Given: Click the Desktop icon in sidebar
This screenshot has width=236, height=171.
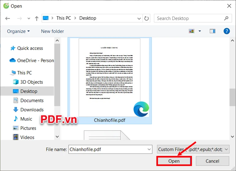Looking at the screenshot, I should pos(16,91).
